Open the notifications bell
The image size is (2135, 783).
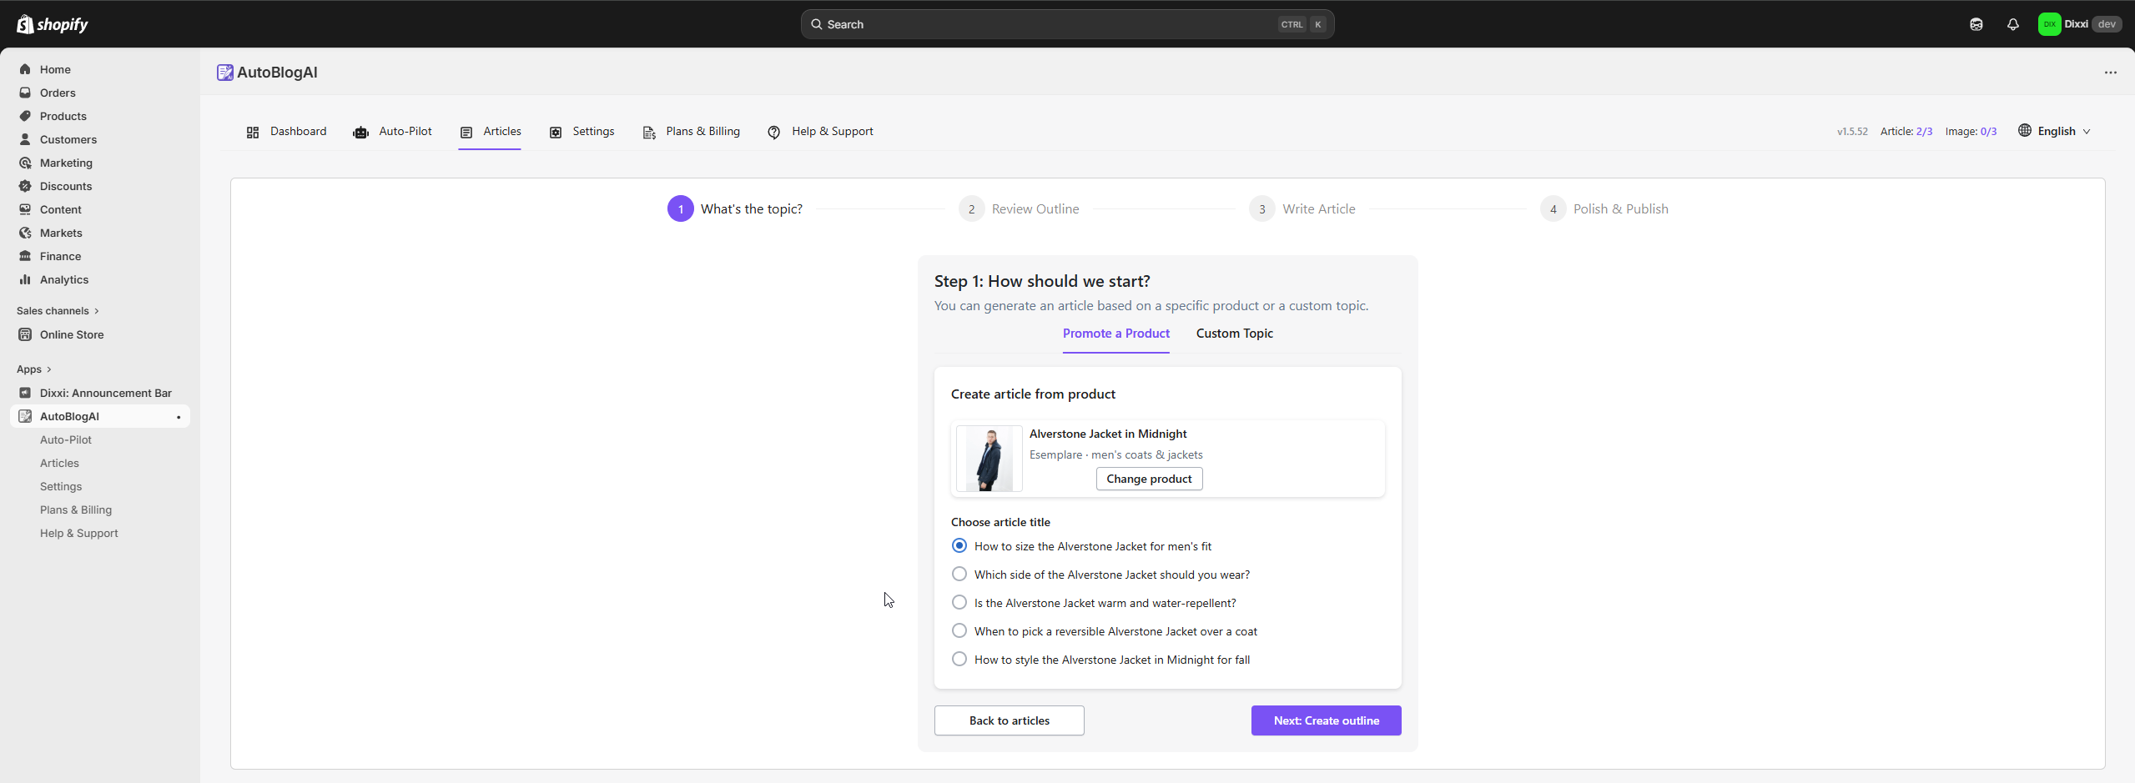2012,24
